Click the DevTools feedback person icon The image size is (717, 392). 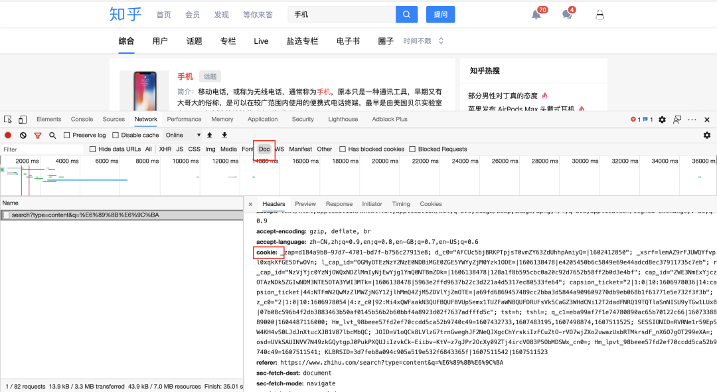coord(677,120)
